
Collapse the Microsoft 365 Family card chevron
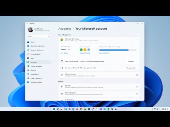click(137, 40)
